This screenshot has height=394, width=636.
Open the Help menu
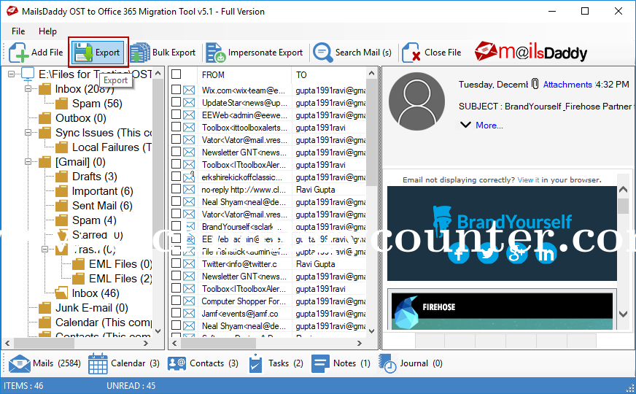point(47,31)
